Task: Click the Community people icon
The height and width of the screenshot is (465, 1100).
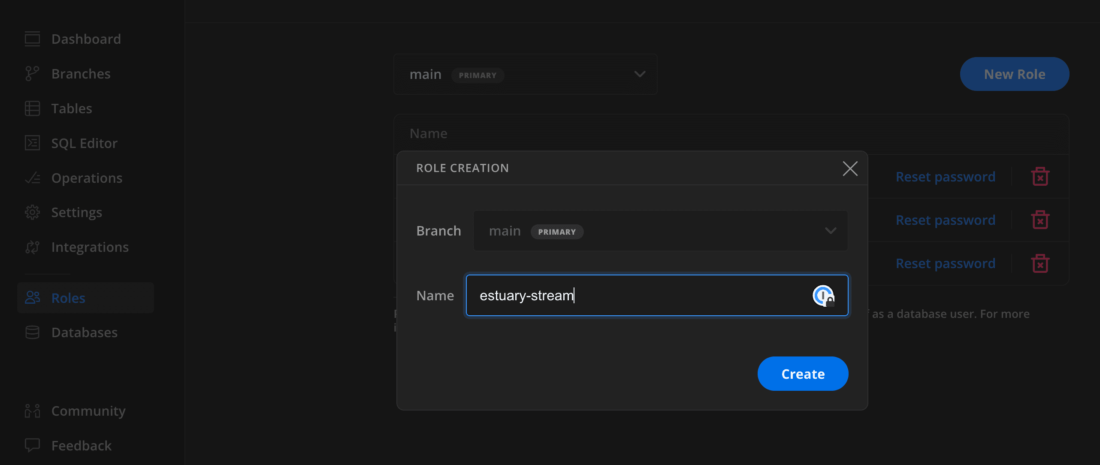Action: tap(32, 411)
